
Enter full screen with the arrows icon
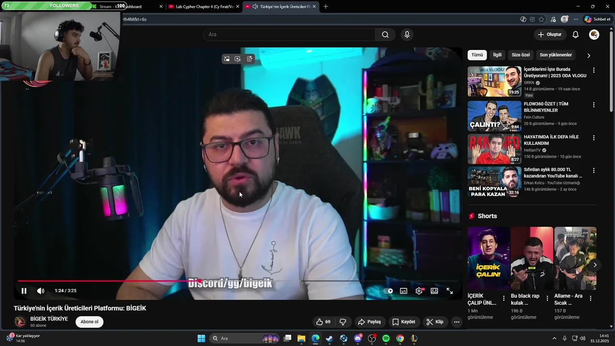click(x=450, y=291)
